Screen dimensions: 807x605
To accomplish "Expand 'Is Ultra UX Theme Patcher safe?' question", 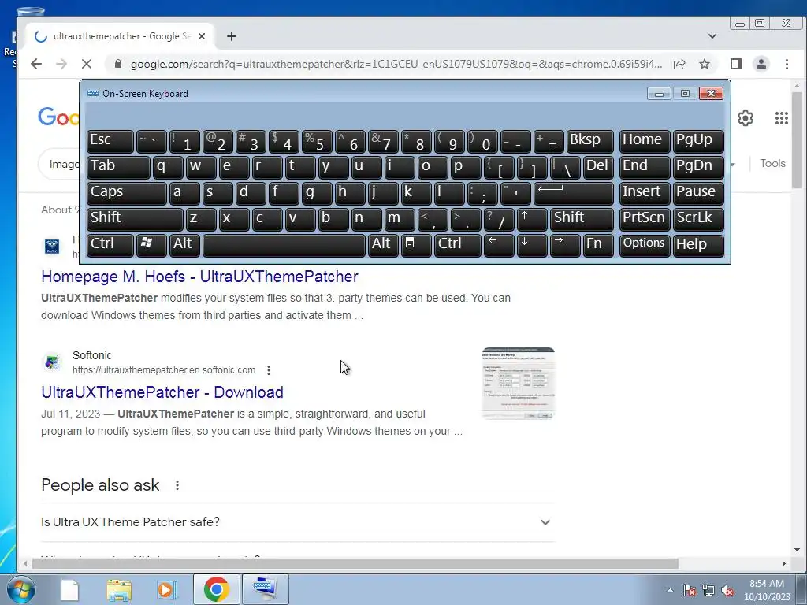I will click(297, 522).
